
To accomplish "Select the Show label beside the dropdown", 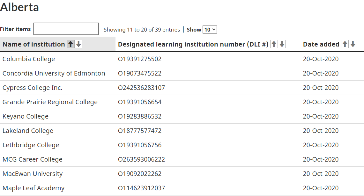I will tap(194, 30).
